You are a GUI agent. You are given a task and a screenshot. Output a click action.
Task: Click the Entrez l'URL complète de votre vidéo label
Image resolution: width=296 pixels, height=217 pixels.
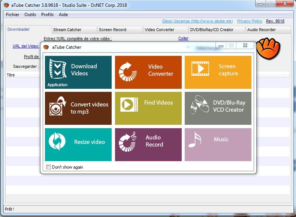(x=78, y=39)
